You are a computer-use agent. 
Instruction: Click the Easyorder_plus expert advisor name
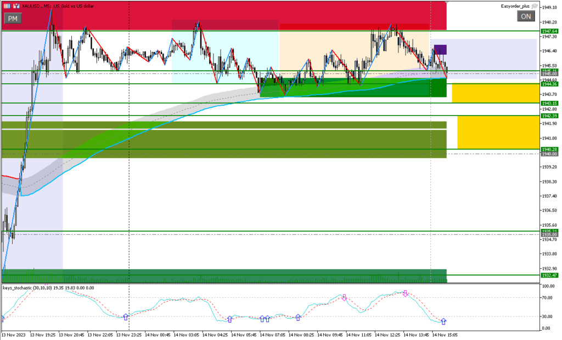click(x=515, y=6)
